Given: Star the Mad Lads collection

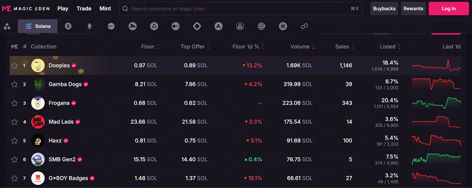Looking at the screenshot, I should coord(14,122).
